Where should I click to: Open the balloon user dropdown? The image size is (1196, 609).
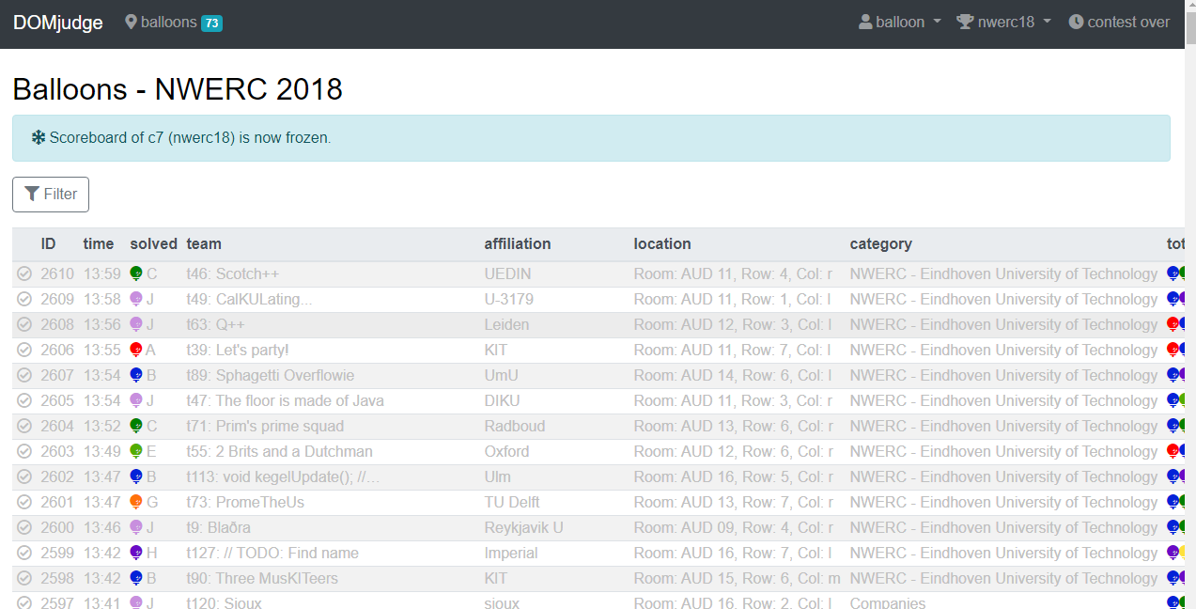899,22
